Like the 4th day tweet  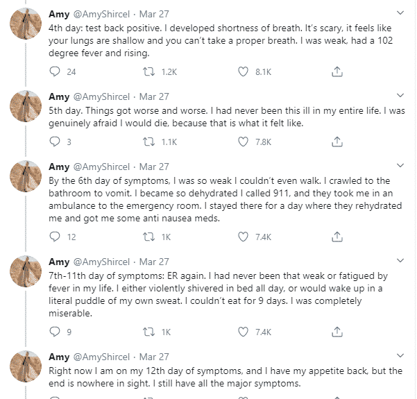243,71
